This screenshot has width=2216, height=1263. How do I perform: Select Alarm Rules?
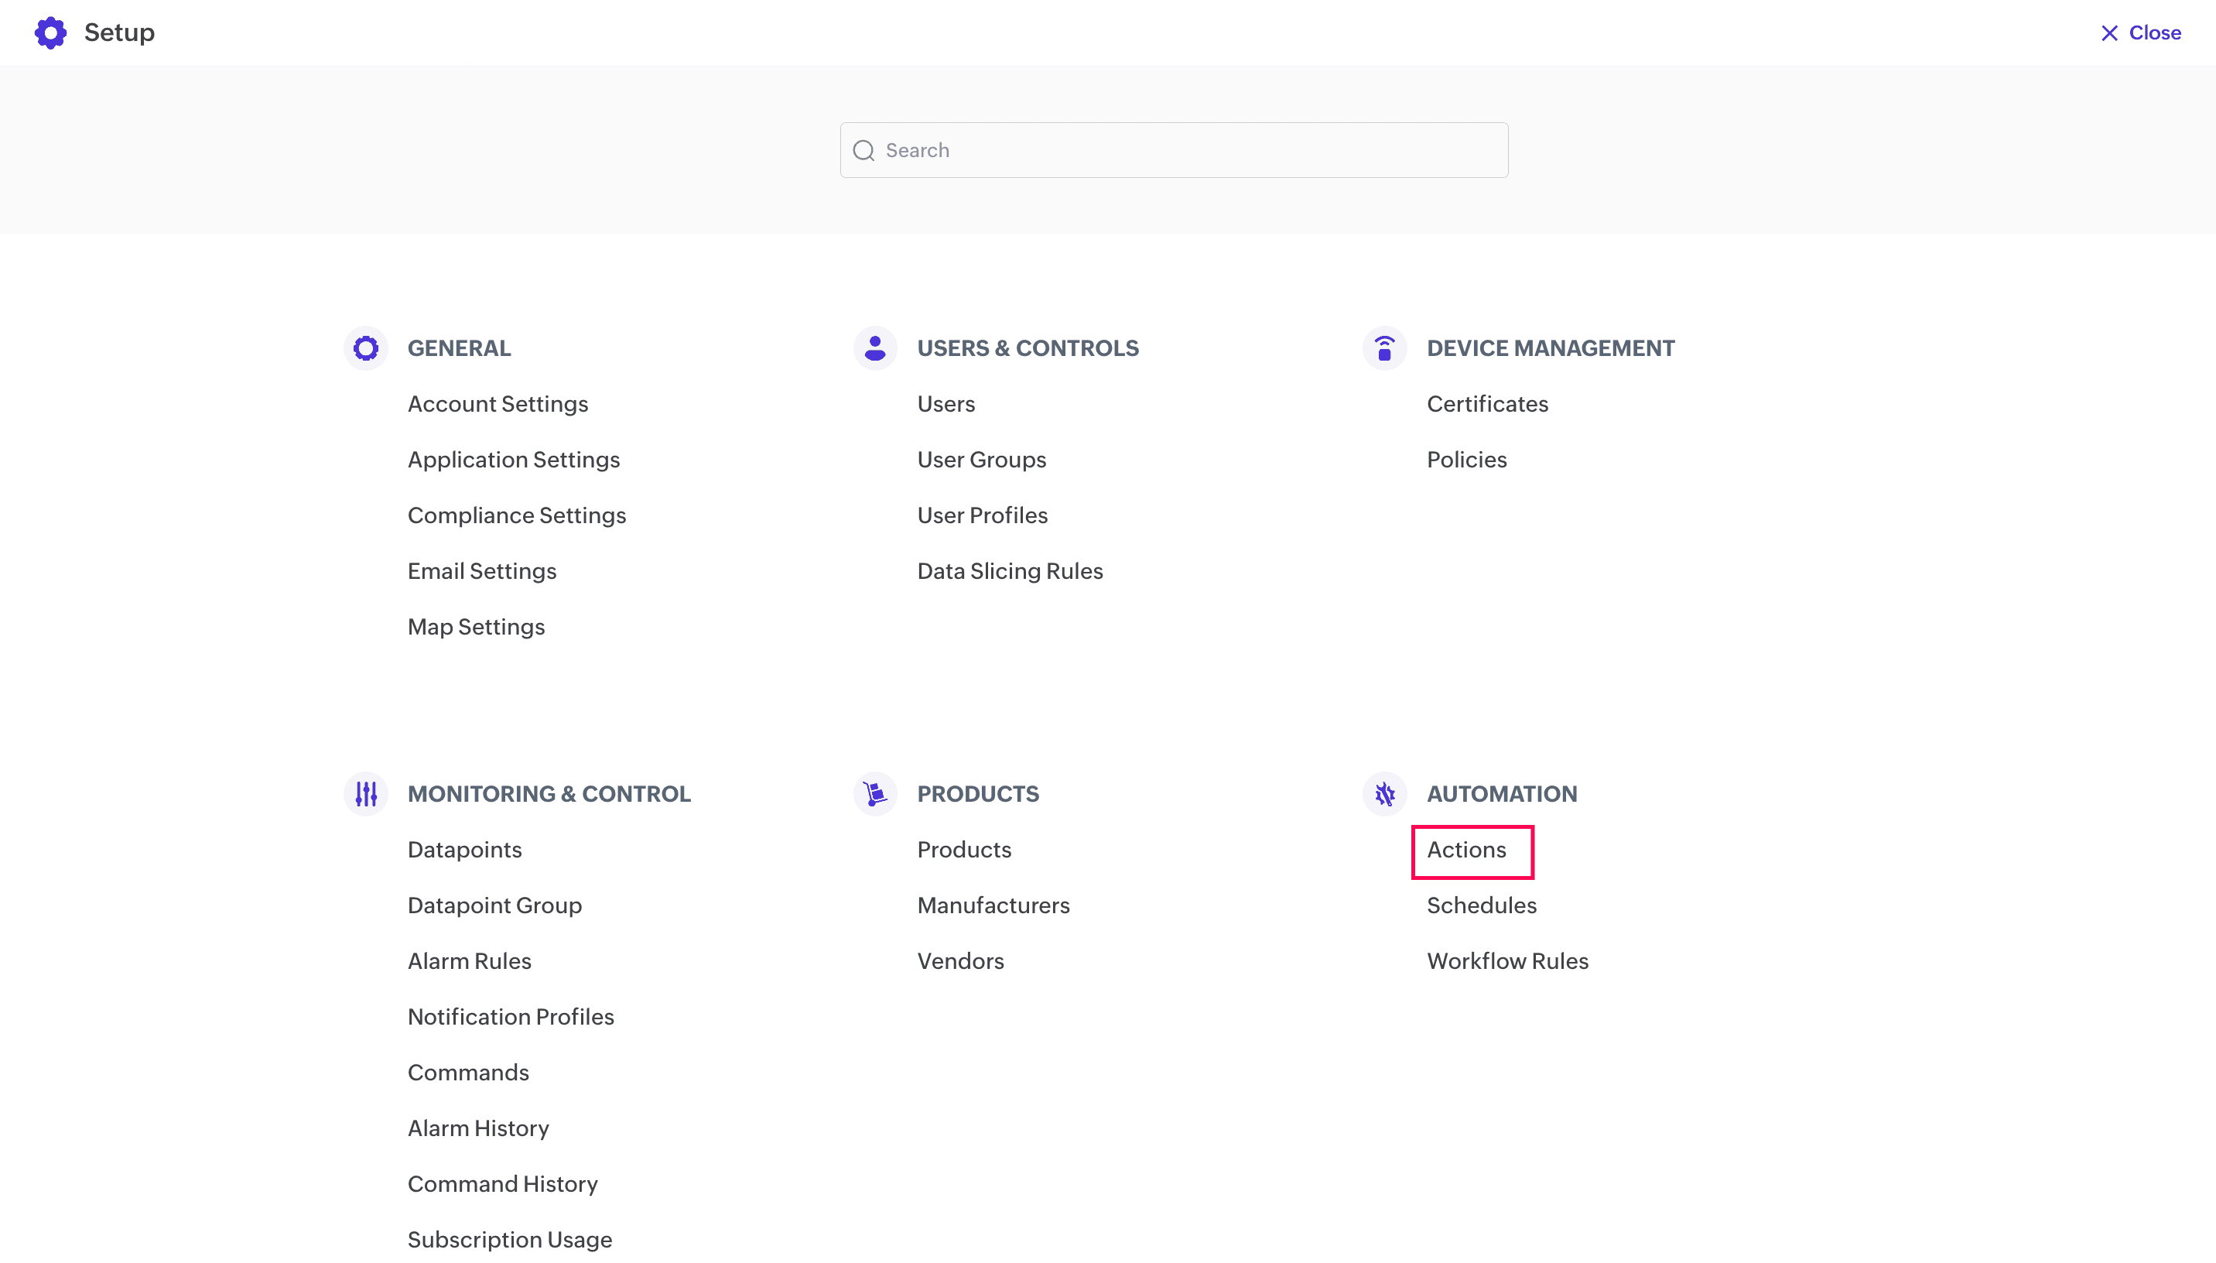469,961
